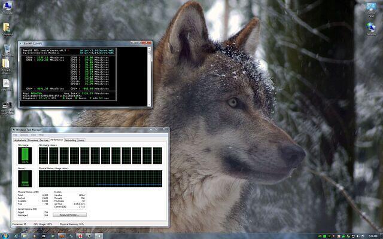Open the Help menu in Task Manager
Viewport: 383px width, 239px height.
coord(41,135)
